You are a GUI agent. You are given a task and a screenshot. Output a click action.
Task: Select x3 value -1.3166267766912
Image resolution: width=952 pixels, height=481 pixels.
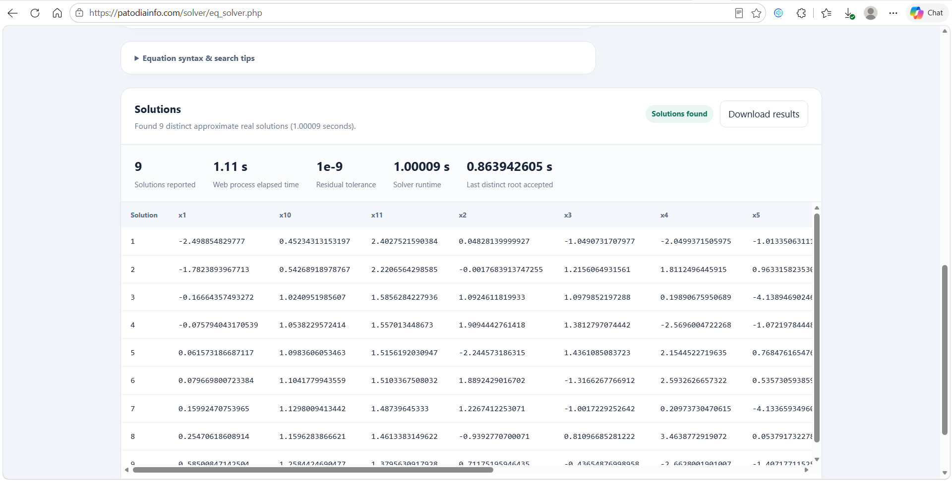click(x=599, y=380)
